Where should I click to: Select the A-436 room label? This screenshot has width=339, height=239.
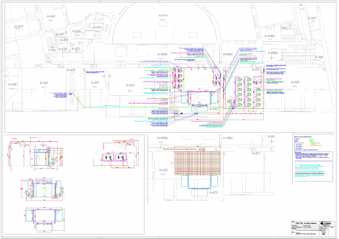pyautogui.click(x=63, y=49)
